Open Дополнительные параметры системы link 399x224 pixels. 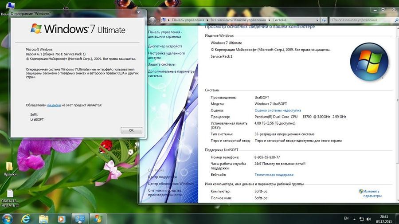click(171, 74)
